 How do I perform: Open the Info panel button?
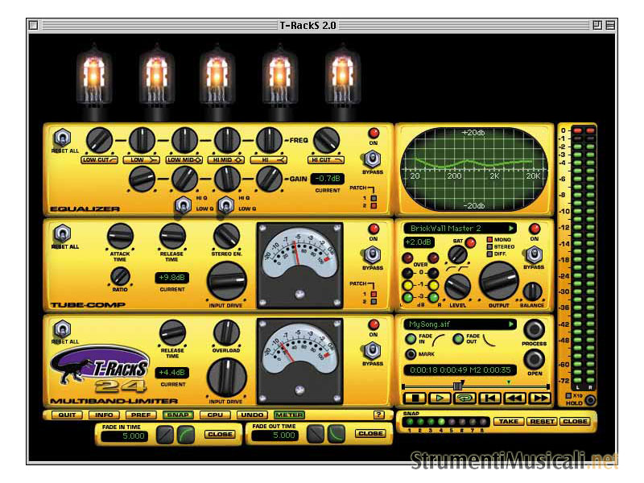[x=103, y=415]
